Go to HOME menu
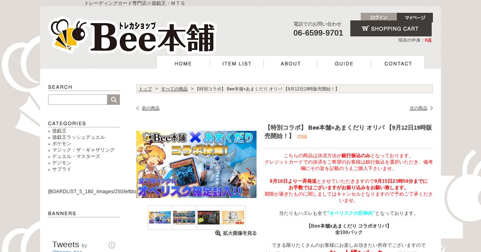This screenshot has width=481, height=252. [x=183, y=63]
